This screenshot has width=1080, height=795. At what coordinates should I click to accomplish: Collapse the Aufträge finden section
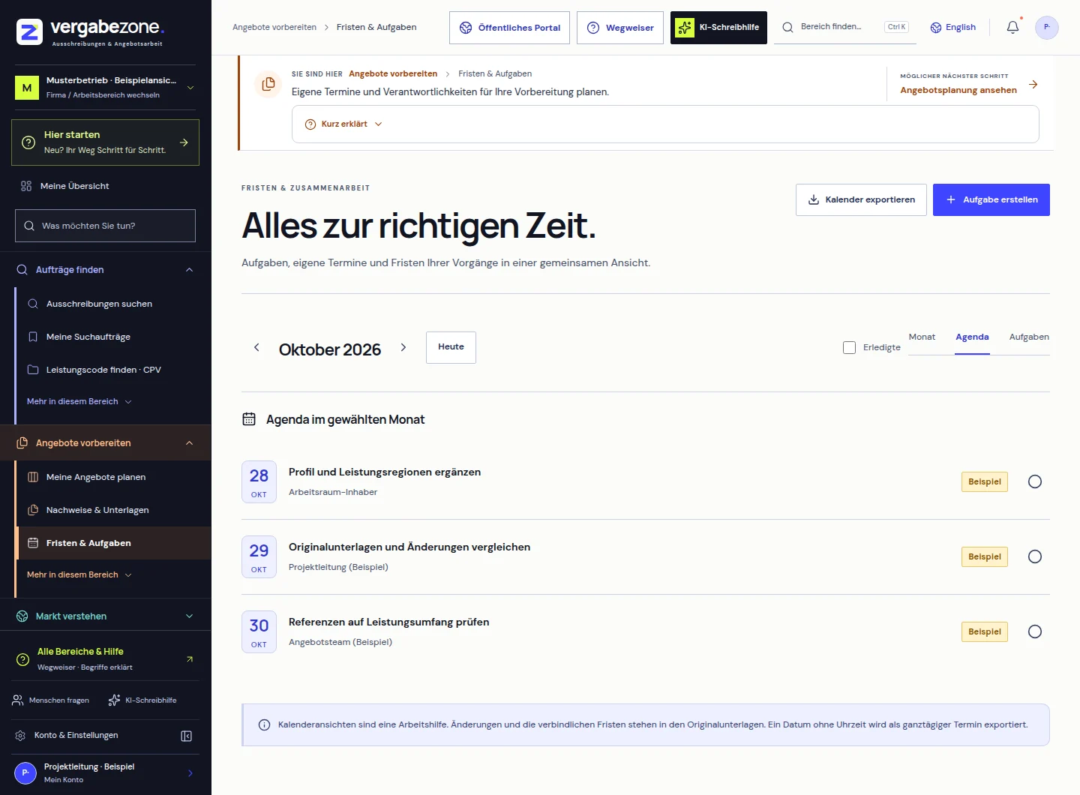(105, 270)
